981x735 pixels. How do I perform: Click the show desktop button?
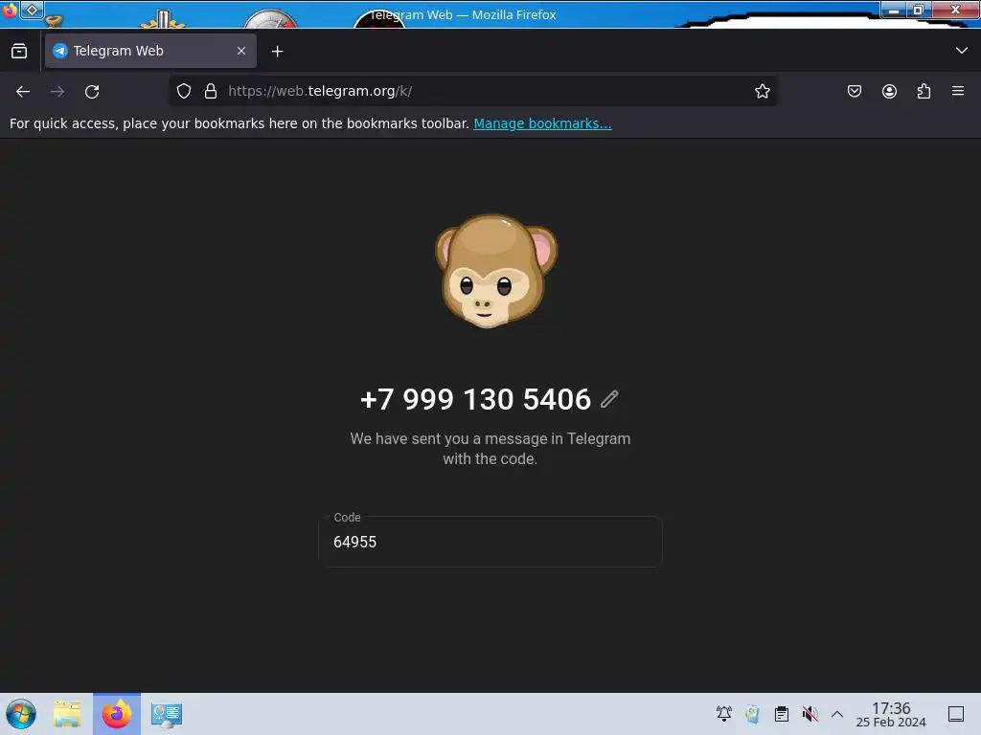[x=956, y=714]
